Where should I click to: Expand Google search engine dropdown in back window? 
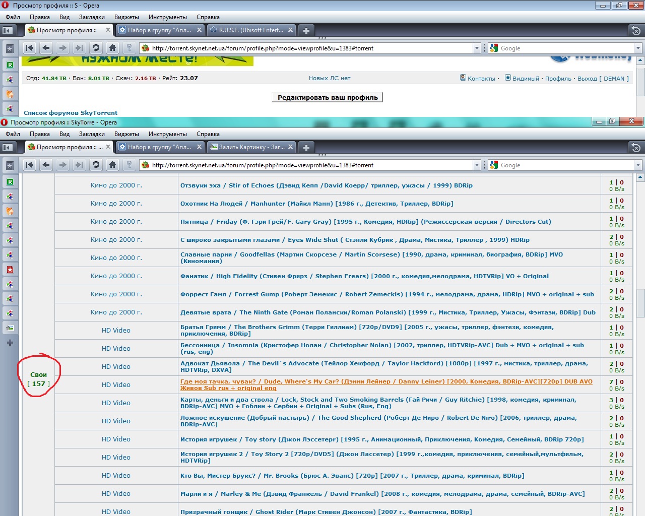[x=638, y=48]
